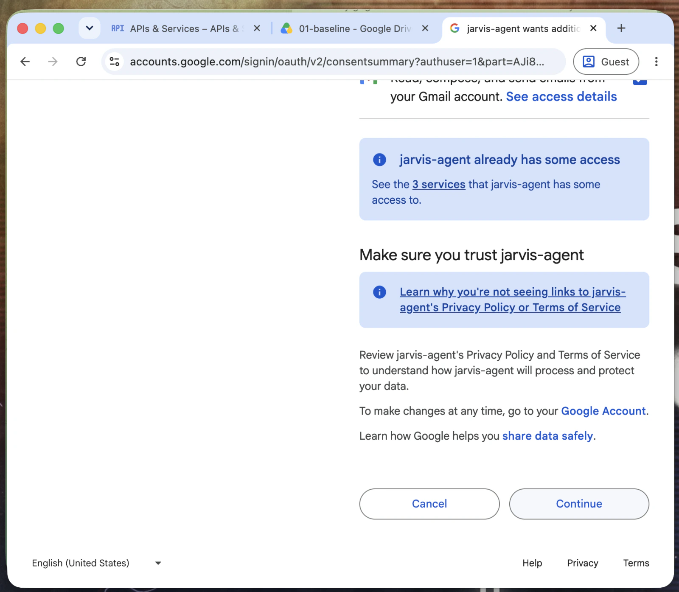Click the info icon beside already has access
Viewport: 679px width, 592px height.
(379, 160)
